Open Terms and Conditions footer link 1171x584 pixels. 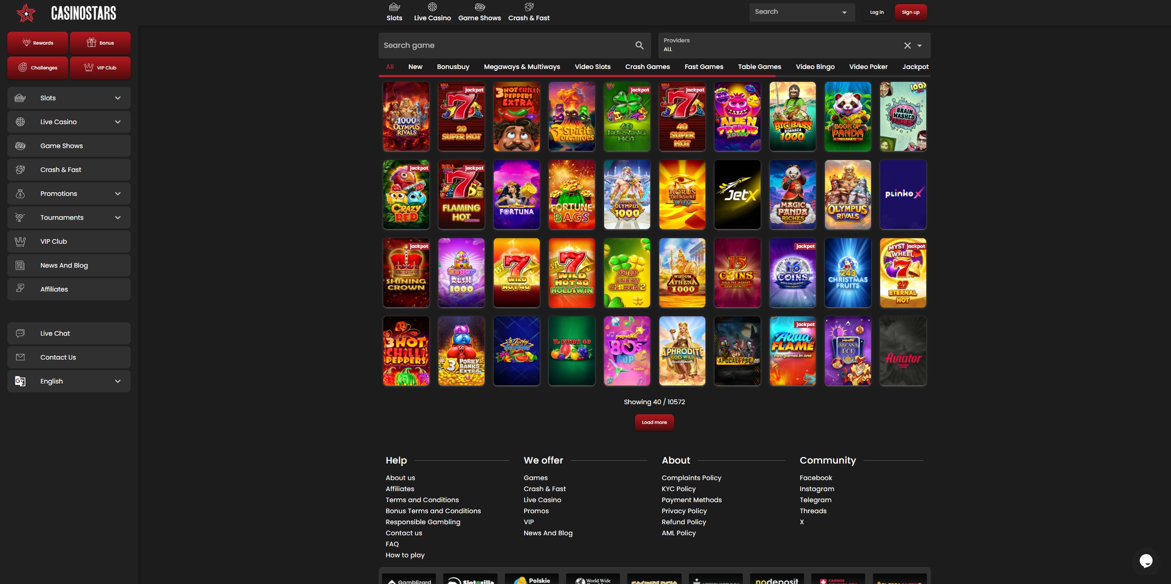tap(422, 500)
